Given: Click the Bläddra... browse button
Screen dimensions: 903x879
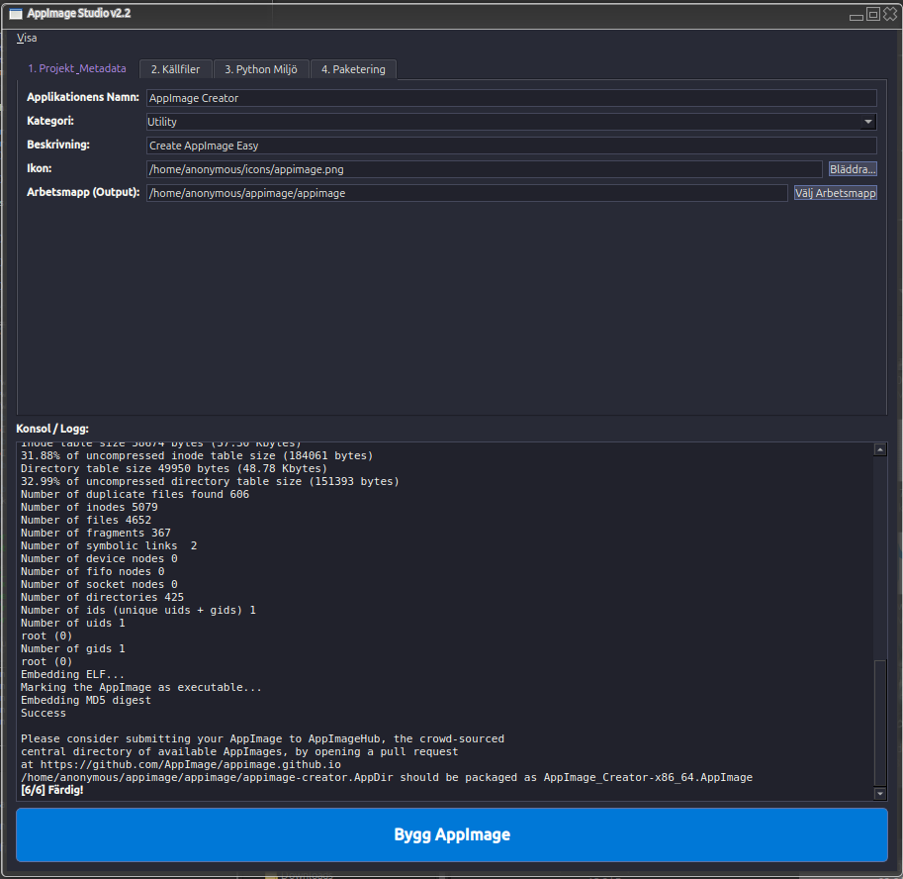Looking at the screenshot, I should coord(853,169).
